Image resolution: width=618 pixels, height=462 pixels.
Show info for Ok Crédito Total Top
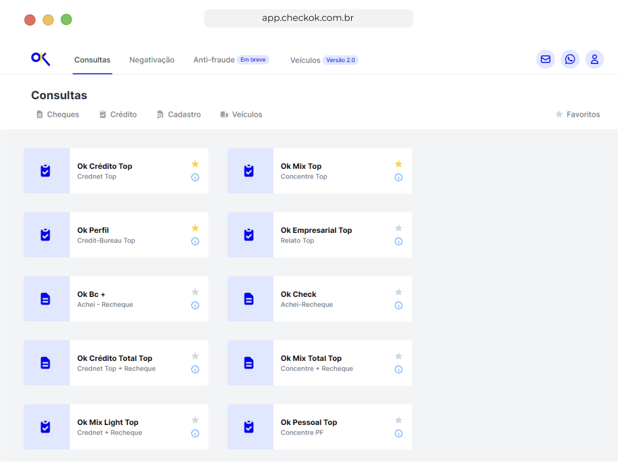[195, 370]
